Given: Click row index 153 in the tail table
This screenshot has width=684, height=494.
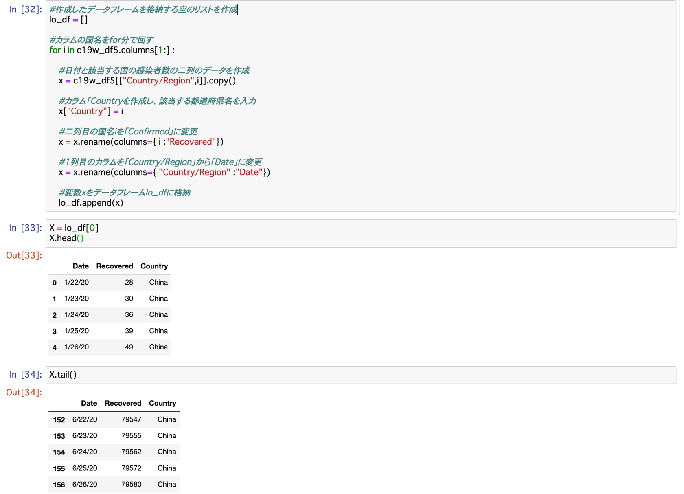Looking at the screenshot, I should pos(59,436).
